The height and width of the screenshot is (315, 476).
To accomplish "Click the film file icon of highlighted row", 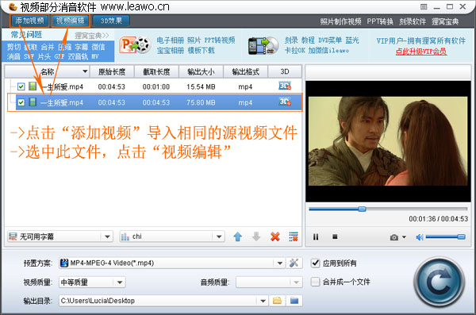I will click(33, 102).
